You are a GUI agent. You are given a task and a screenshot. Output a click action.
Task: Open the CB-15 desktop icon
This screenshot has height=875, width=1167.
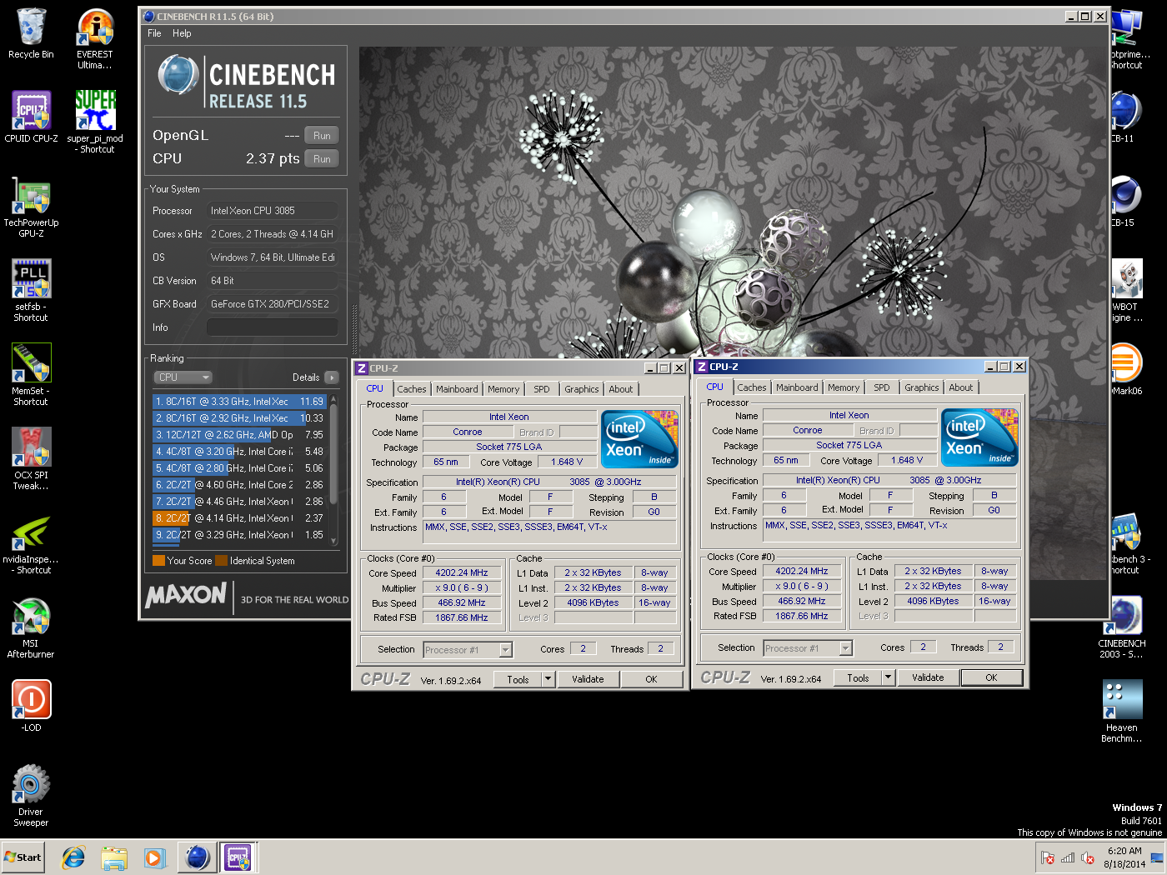pyautogui.click(x=1125, y=202)
